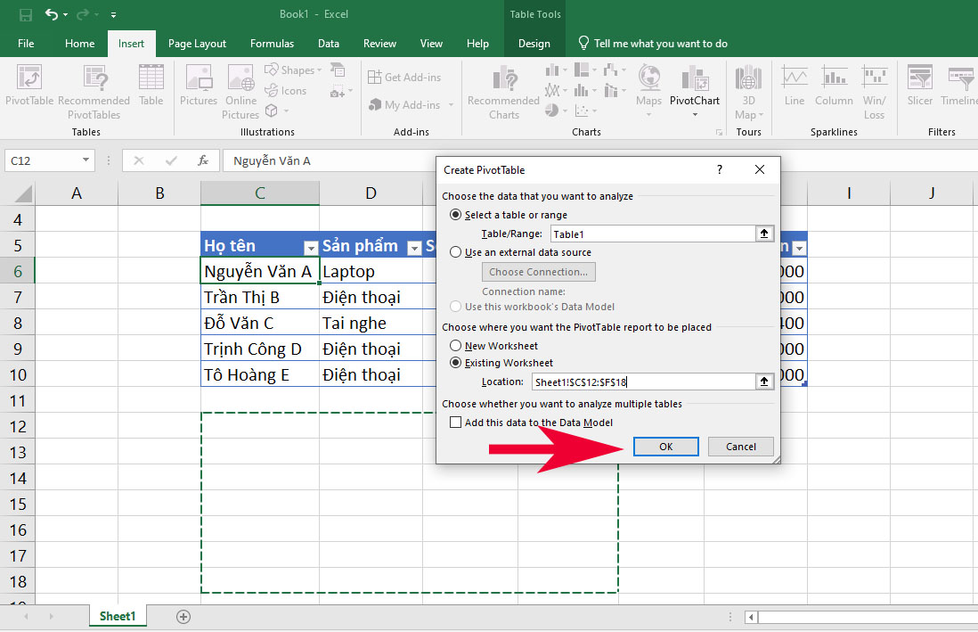Collapse the Table/Range field with the range selector
Viewport: 978px width, 632px height.
pyautogui.click(x=764, y=234)
